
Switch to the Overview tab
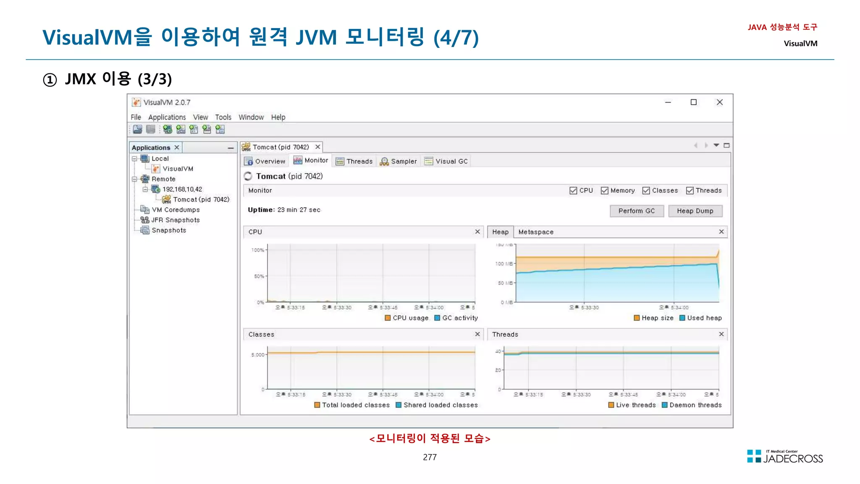point(265,161)
